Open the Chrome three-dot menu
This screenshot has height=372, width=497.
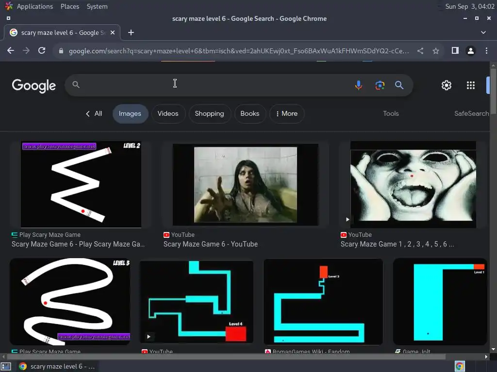[486, 50]
